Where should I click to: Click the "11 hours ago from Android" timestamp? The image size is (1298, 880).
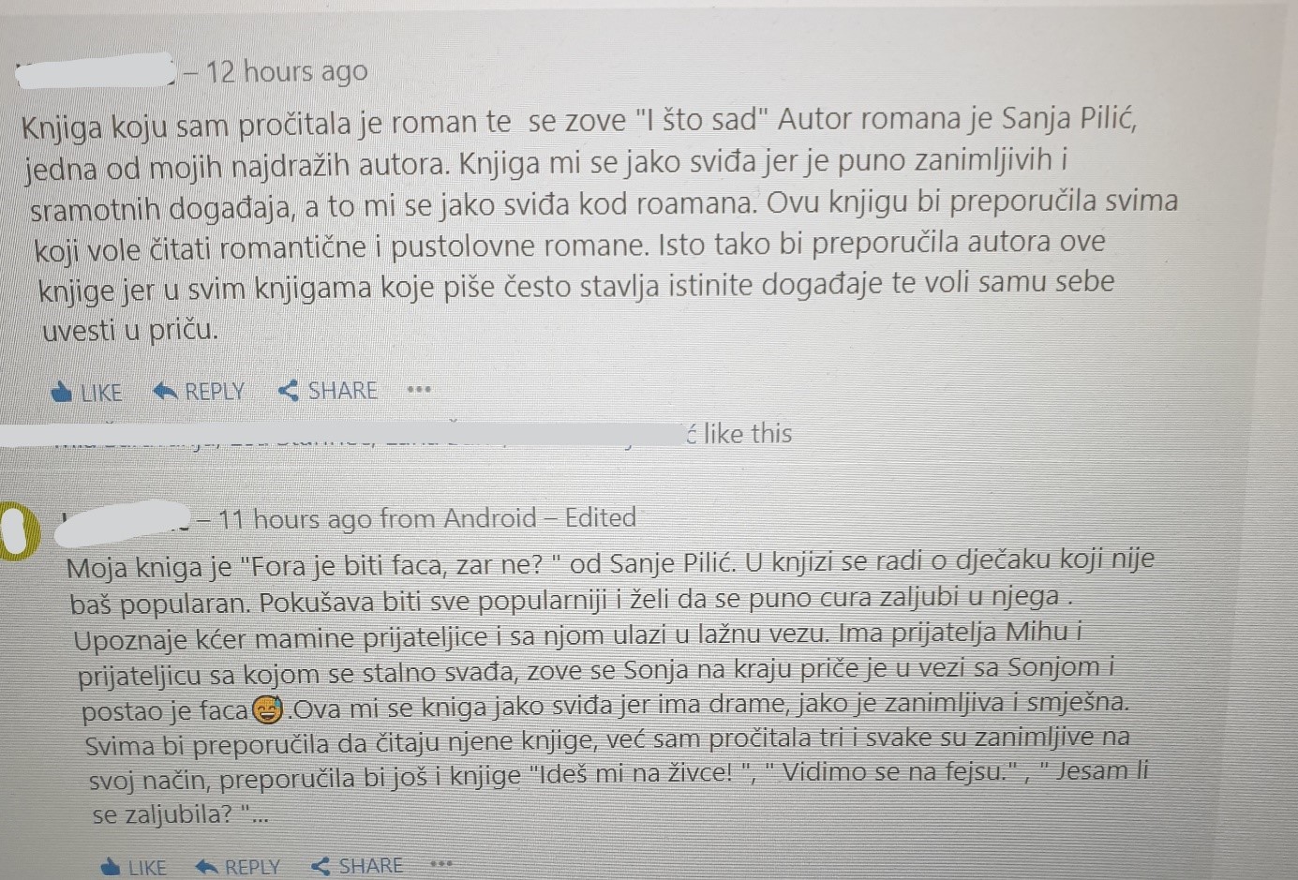pyautogui.click(x=378, y=518)
